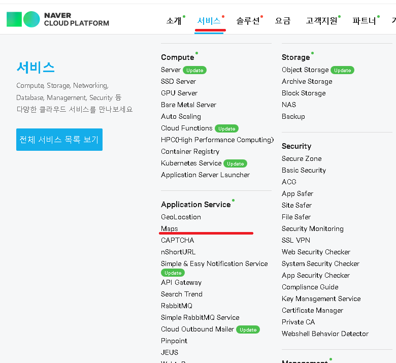Open the 요금 menu
Viewport: 396px width, 363px height.
[x=283, y=21]
